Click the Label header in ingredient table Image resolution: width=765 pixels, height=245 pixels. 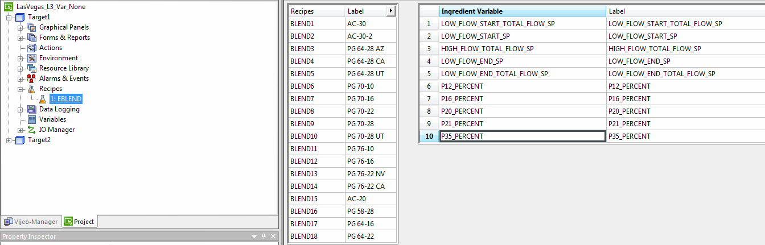click(685, 11)
